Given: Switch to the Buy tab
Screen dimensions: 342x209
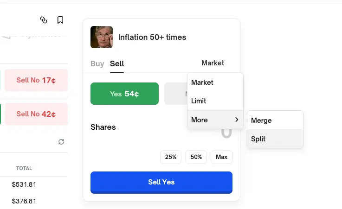Looking at the screenshot, I should point(97,63).
